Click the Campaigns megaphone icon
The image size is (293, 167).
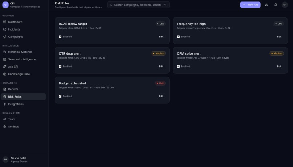pyautogui.click(x=5, y=37)
